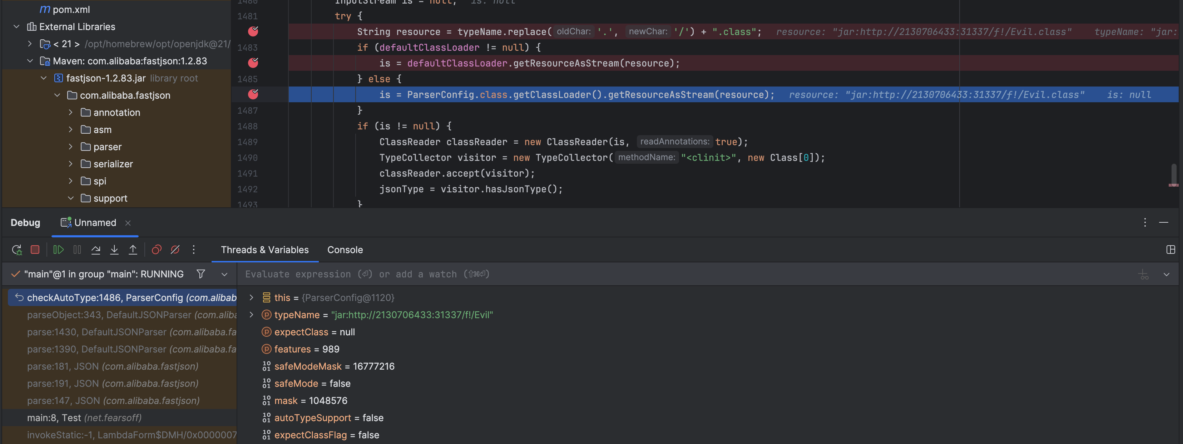Switch to the Threads & Variables tab

click(264, 250)
